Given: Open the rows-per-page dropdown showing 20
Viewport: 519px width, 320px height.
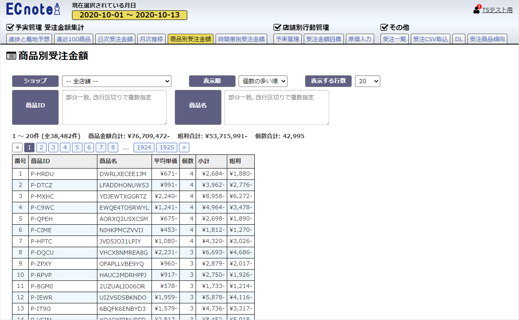Looking at the screenshot, I should [368, 81].
